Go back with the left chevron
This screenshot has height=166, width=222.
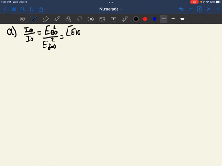pyautogui.click(x=4, y=9)
